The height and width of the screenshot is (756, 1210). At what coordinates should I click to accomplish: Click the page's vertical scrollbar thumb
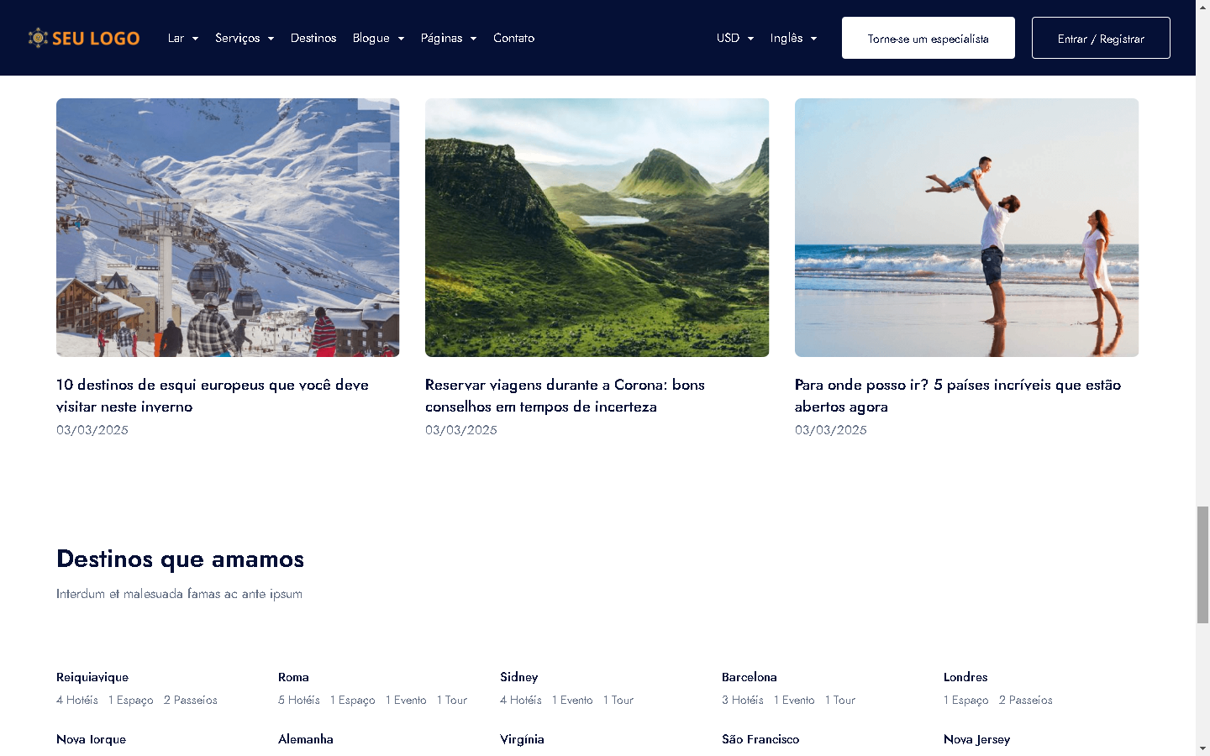tap(1202, 564)
